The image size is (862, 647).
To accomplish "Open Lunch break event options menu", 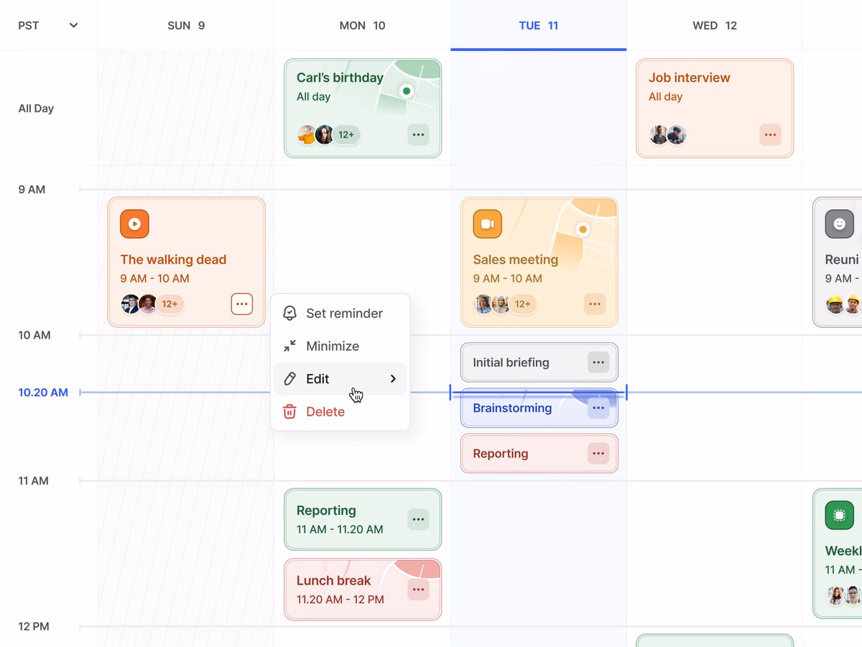I will click(x=418, y=589).
